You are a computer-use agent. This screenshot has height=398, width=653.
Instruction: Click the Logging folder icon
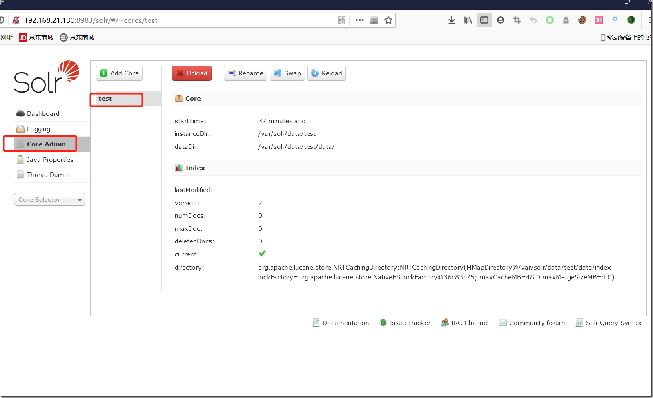[20, 129]
